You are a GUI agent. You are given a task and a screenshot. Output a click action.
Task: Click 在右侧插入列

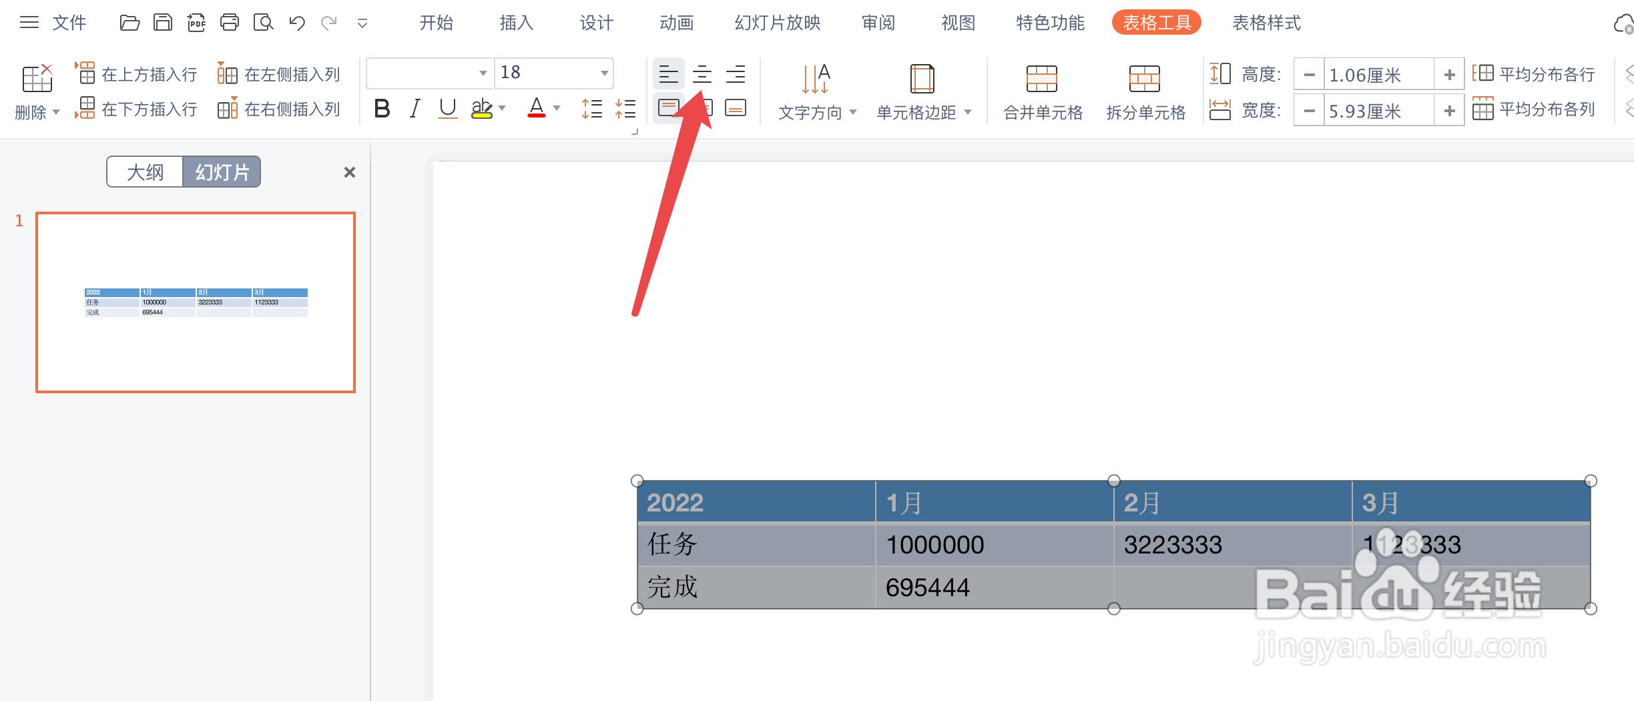[x=279, y=108]
